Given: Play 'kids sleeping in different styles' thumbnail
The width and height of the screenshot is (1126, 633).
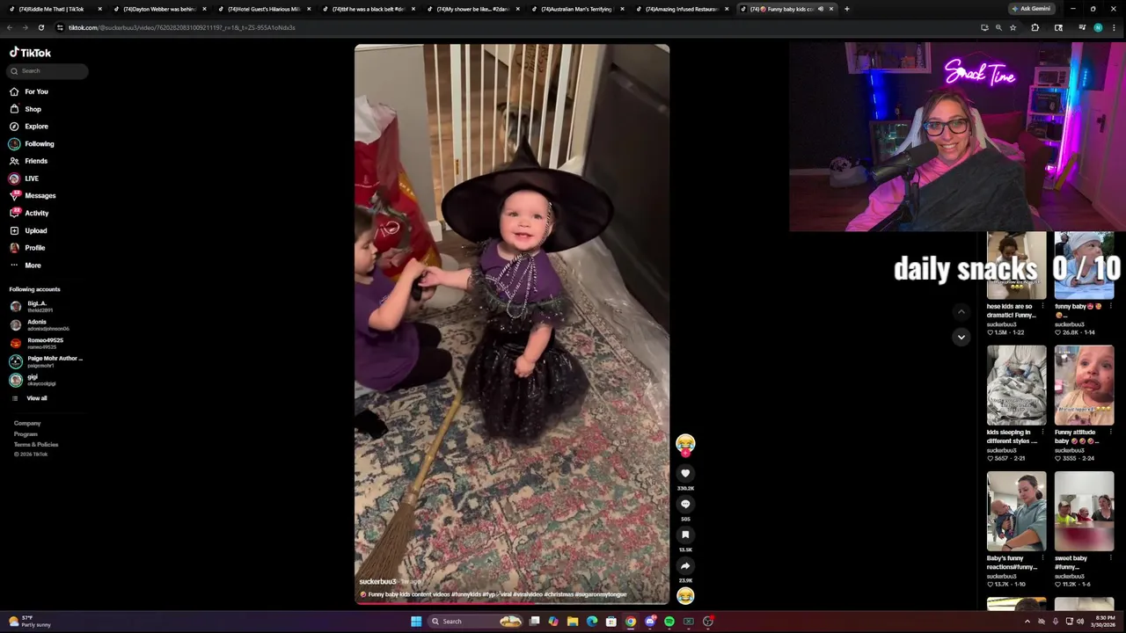Looking at the screenshot, I should tap(1016, 385).
